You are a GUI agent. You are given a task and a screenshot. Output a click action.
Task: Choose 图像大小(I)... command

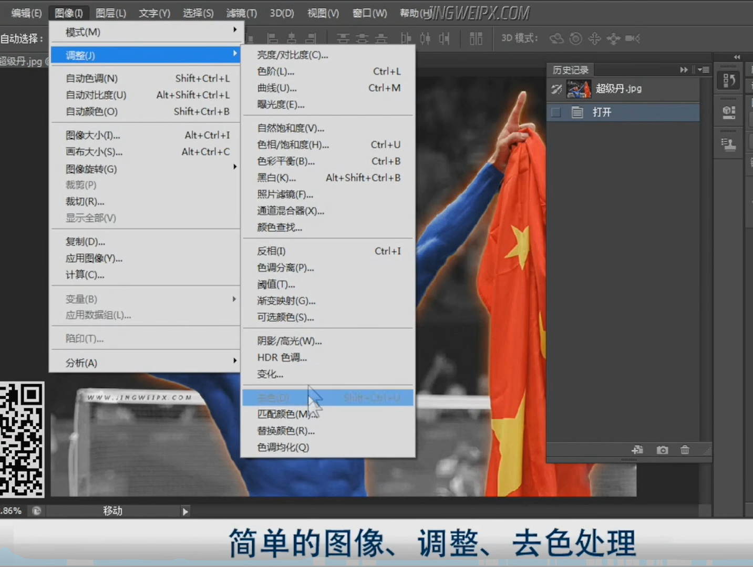tap(146, 135)
